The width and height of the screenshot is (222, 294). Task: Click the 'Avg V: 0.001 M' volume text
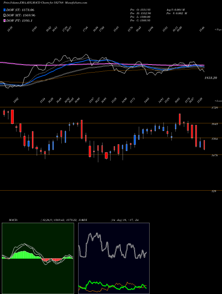(x=175, y=10)
